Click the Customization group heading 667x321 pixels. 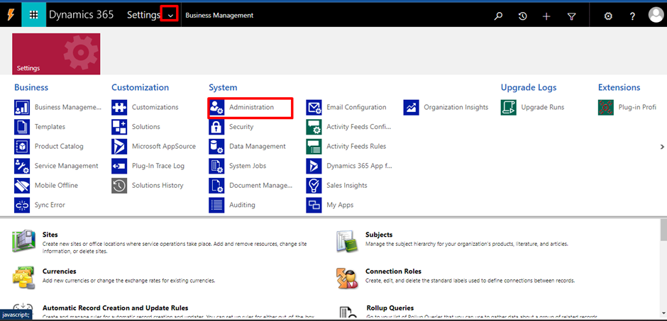click(140, 87)
